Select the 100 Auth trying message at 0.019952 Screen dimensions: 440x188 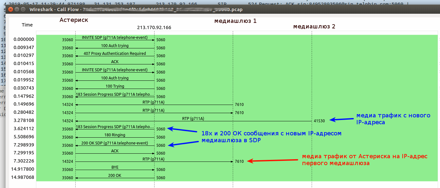click(115, 78)
